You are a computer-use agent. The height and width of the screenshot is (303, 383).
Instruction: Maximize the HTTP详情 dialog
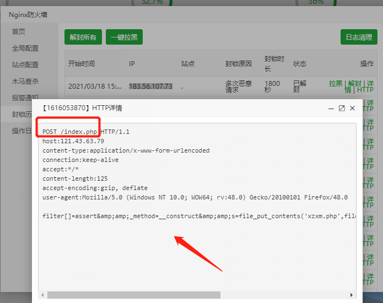[342, 109]
